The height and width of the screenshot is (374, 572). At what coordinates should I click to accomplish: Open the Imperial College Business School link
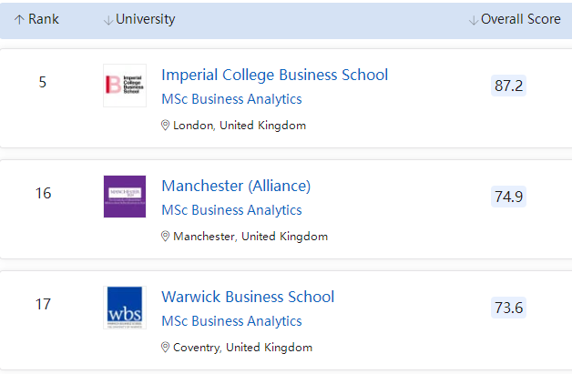pos(274,75)
